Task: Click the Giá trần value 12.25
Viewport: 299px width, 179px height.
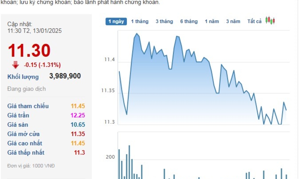Action: point(78,115)
